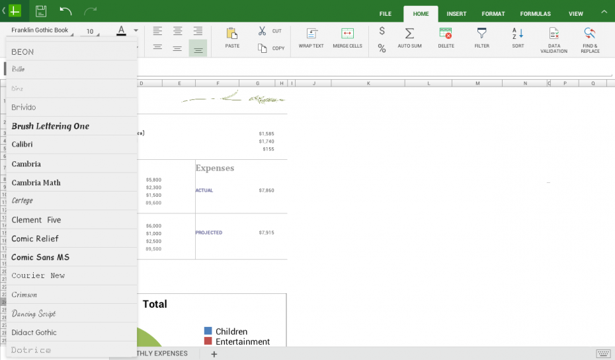Align text right horizontally

[198, 31]
